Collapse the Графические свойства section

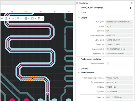(79, 59)
